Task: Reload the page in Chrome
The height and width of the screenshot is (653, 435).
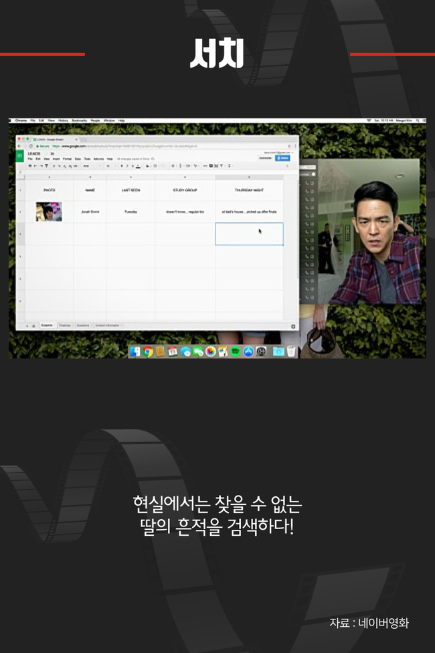Action: pos(31,146)
